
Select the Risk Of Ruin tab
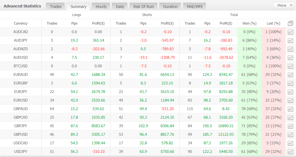144,7
